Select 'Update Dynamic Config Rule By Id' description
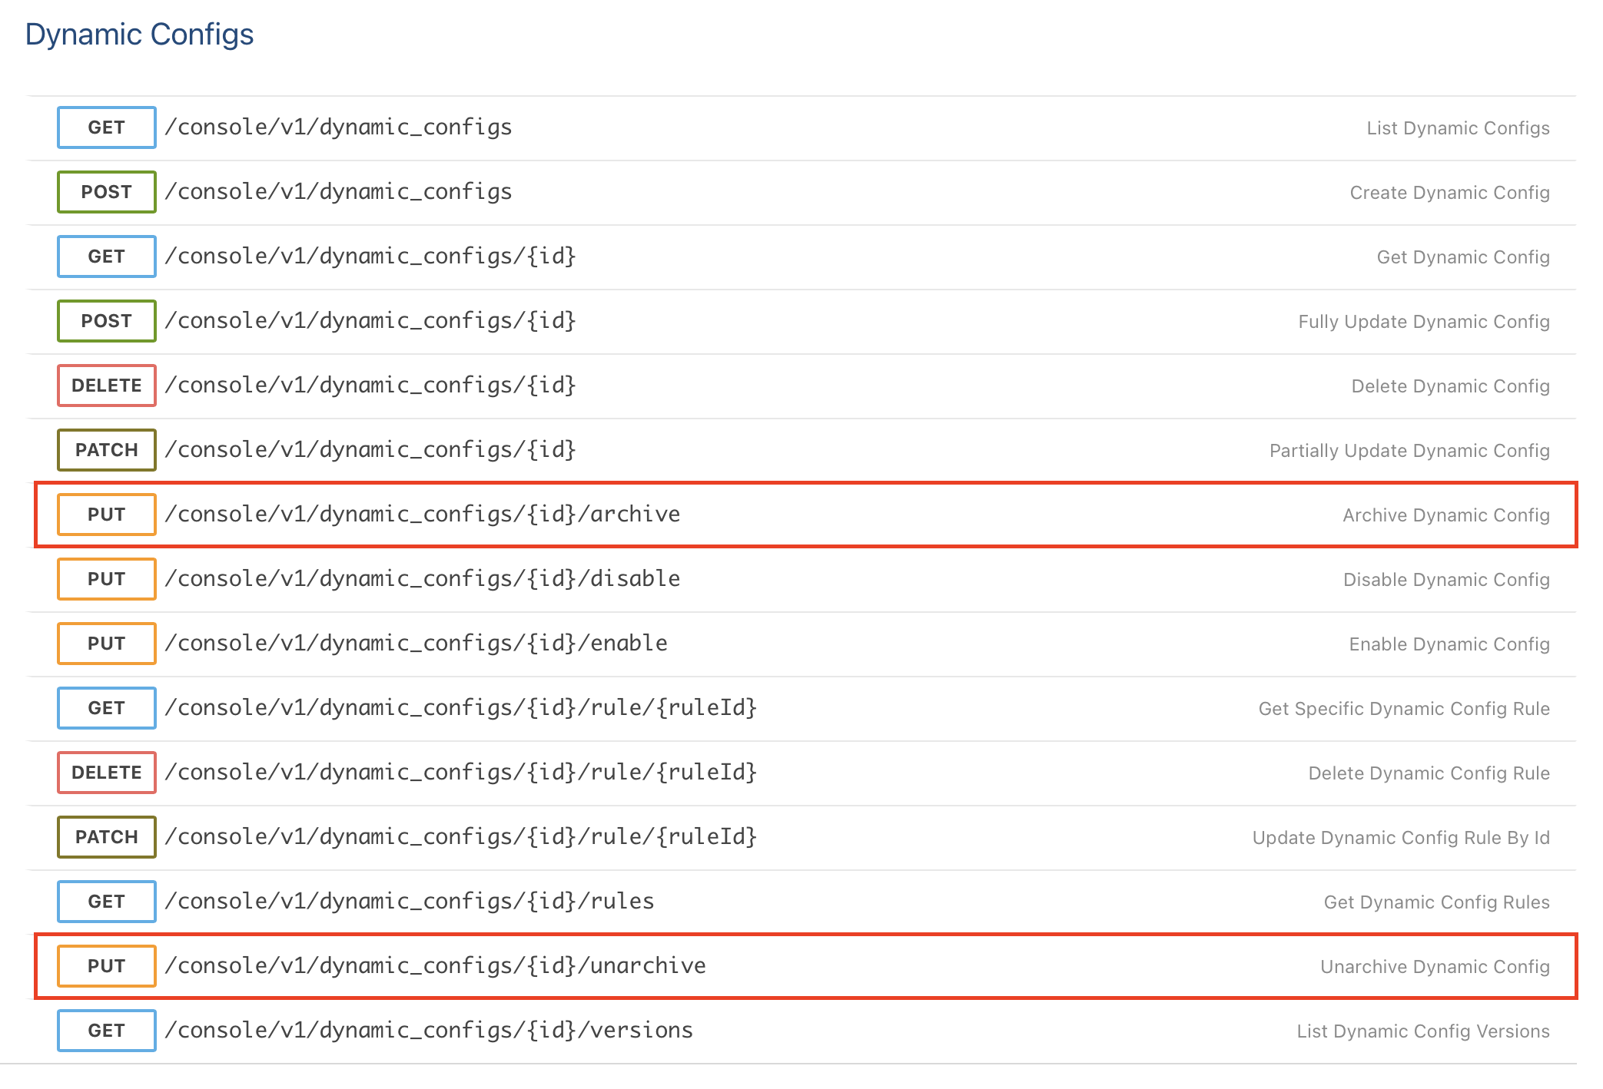This screenshot has width=1603, height=1089. pos(1401,838)
